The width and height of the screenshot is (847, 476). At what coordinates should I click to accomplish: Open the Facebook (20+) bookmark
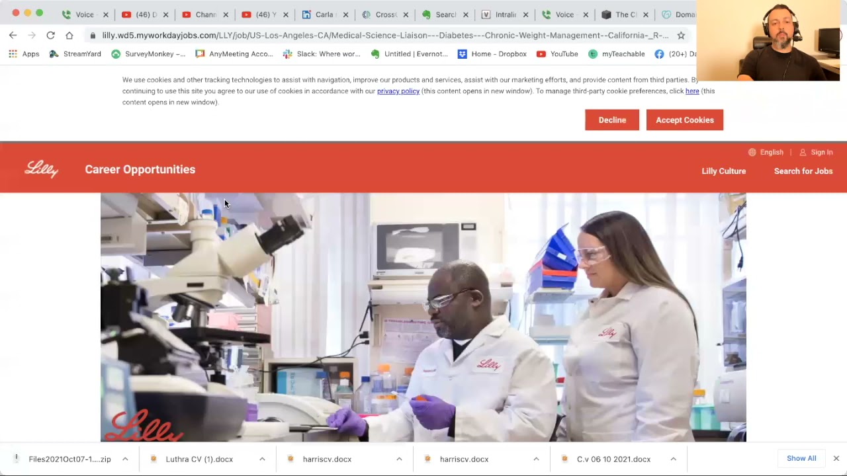(x=676, y=54)
